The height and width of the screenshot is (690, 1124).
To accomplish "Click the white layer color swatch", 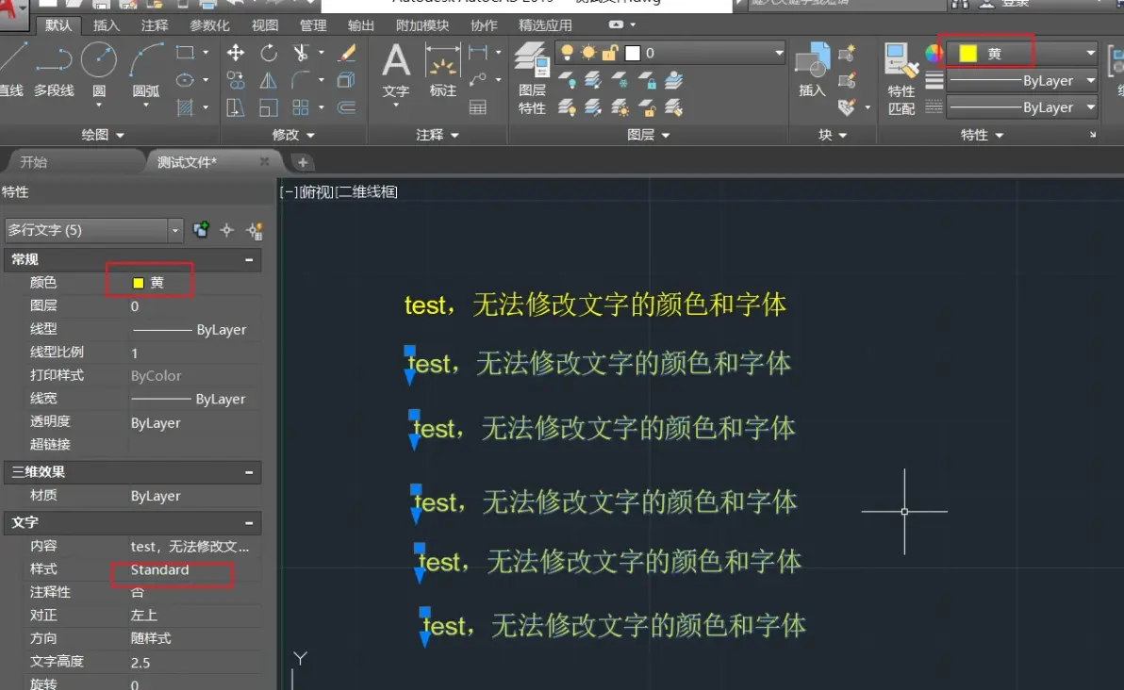I will coord(632,52).
